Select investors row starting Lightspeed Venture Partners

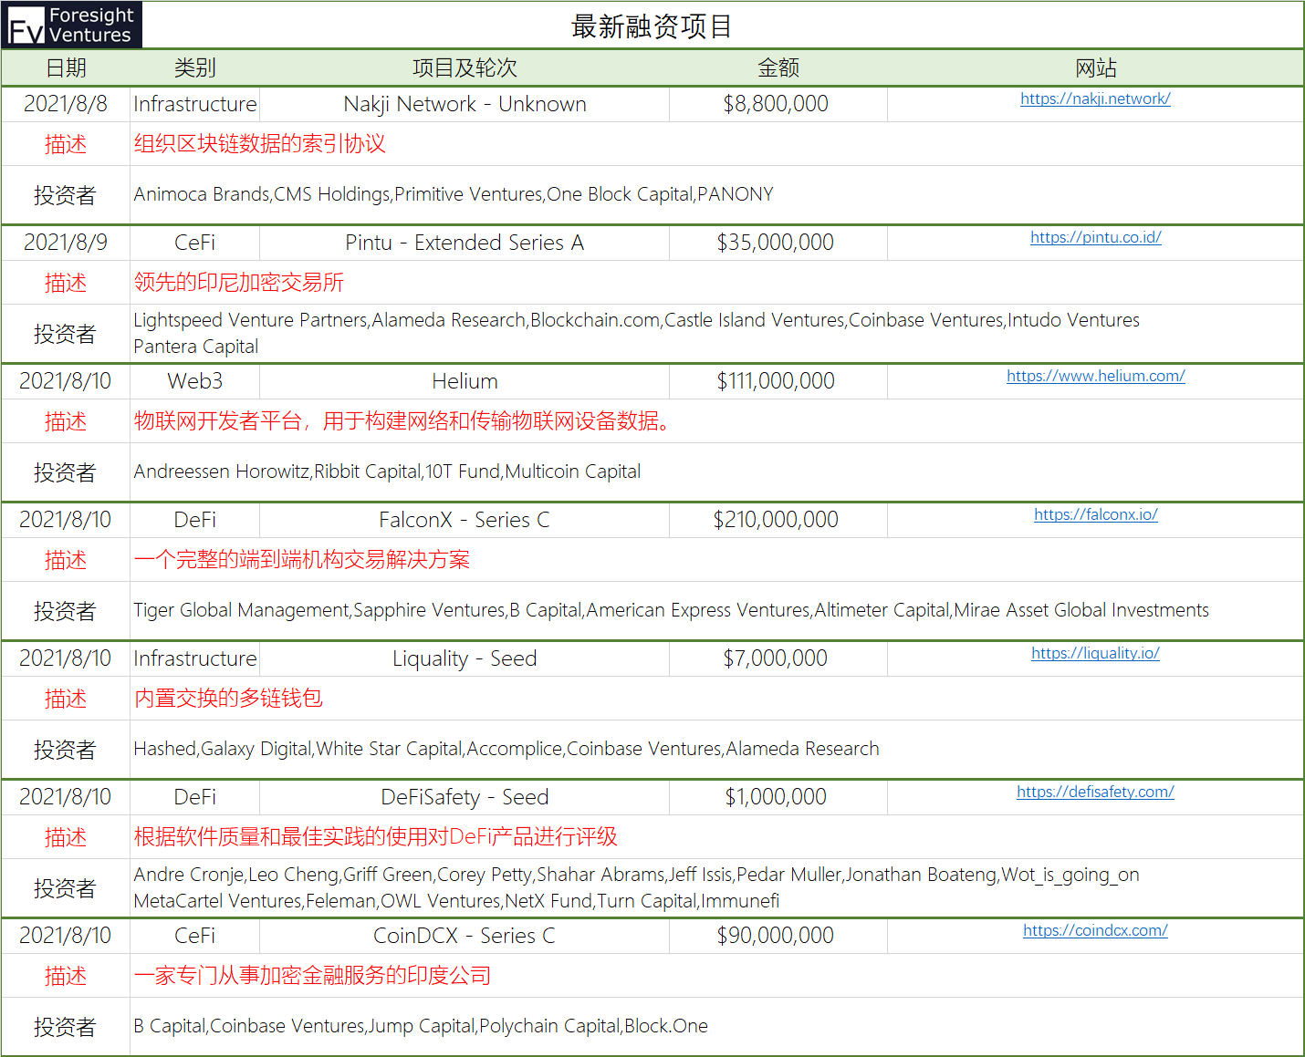point(716,333)
